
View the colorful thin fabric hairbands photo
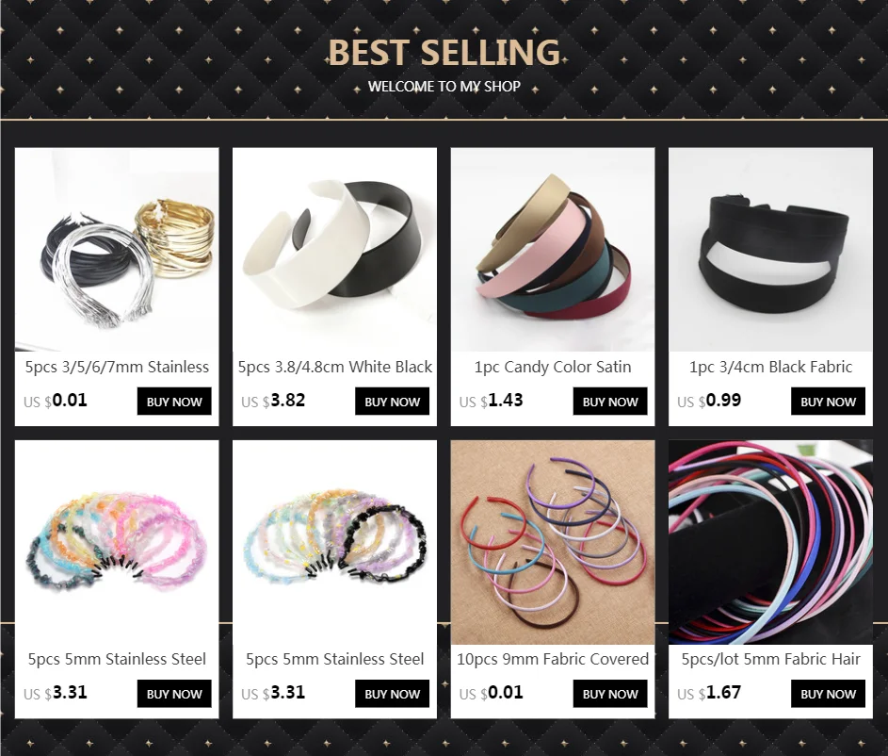coord(771,542)
